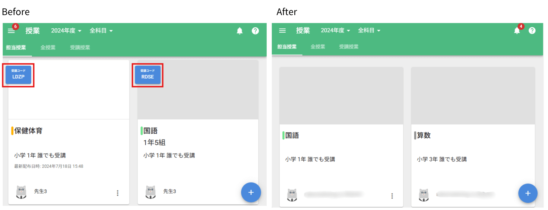Open help icon in Before header
The height and width of the screenshot is (210, 548).
pyautogui.click(x=255, y=31)
